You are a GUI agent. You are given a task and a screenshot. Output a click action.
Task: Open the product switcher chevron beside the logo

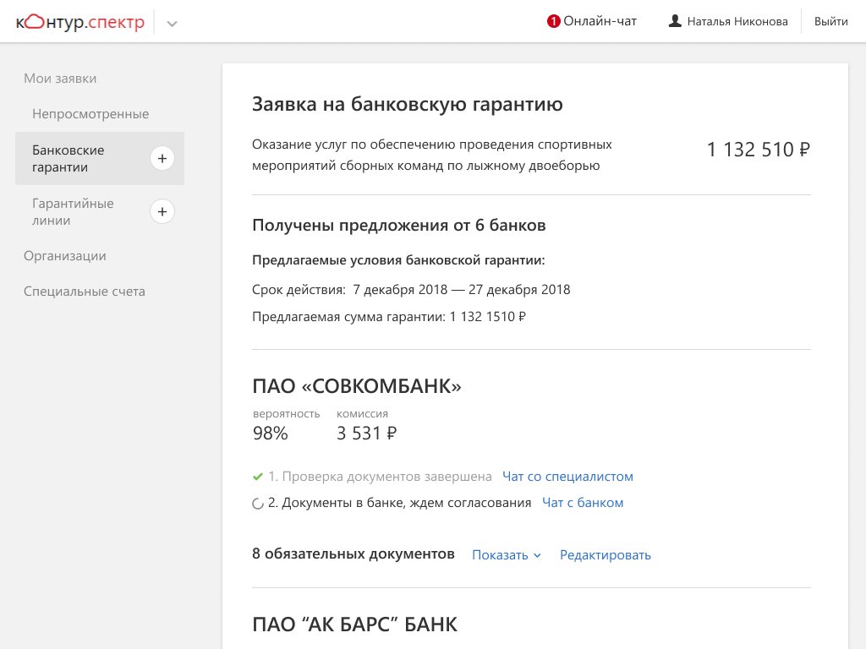coord(172,23)
